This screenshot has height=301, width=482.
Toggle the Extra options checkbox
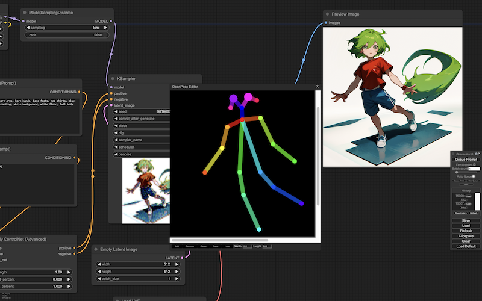coord(474,164)
